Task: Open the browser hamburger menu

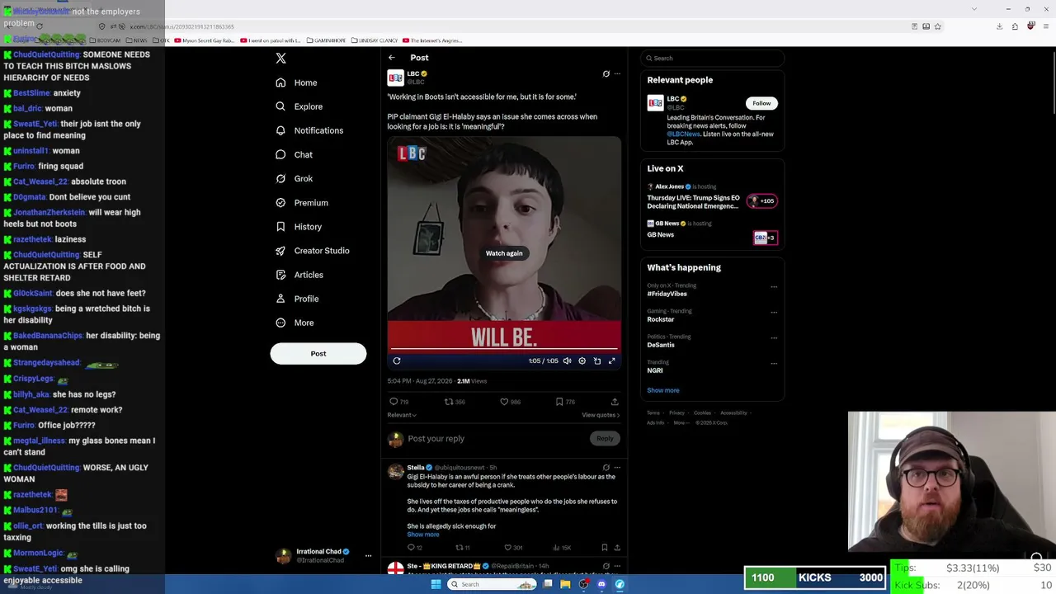Action: pyautogui.click(x=1046, y=26)
